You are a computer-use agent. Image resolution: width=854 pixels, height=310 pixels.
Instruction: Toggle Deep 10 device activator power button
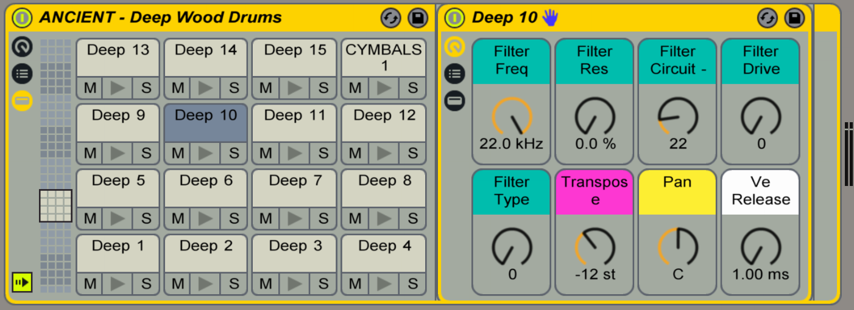point(454,18)
